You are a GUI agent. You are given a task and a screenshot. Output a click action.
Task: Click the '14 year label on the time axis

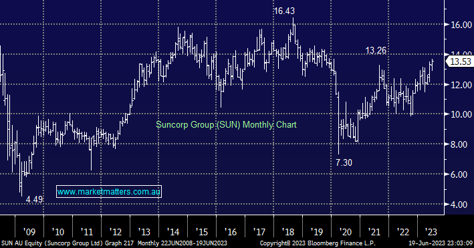pyautogui.click(x=173, y=232)
